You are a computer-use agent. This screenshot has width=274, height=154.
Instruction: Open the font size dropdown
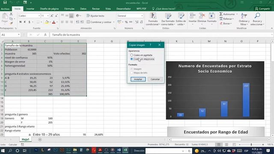click(x=48, y=16)
